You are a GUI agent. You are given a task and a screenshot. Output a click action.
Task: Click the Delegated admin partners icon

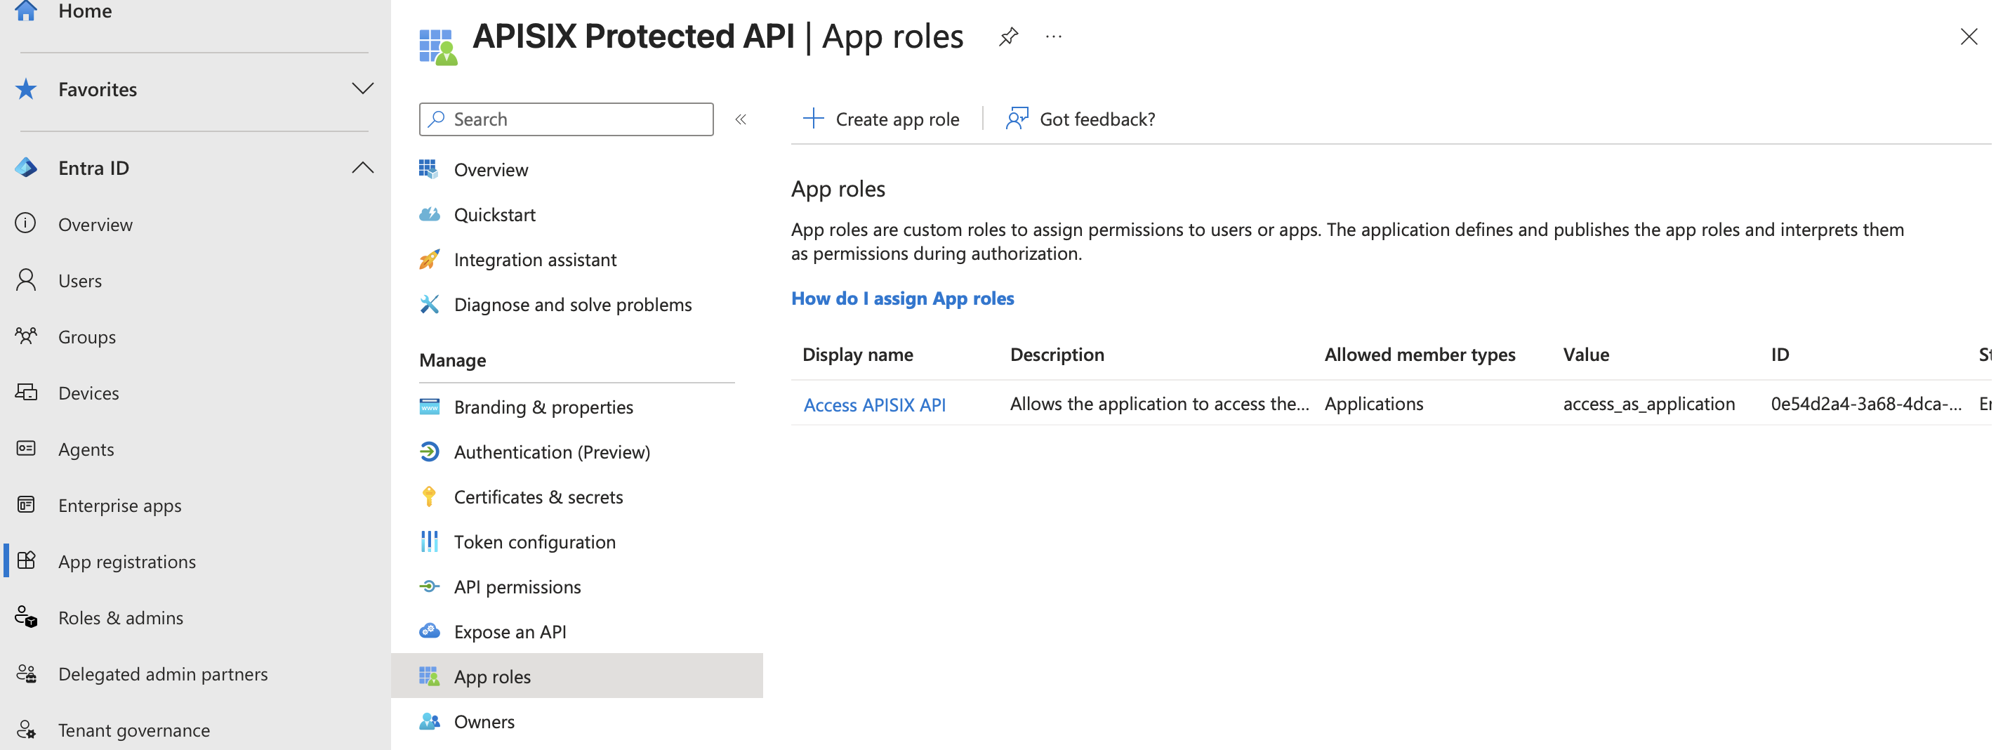coord(26,673)
